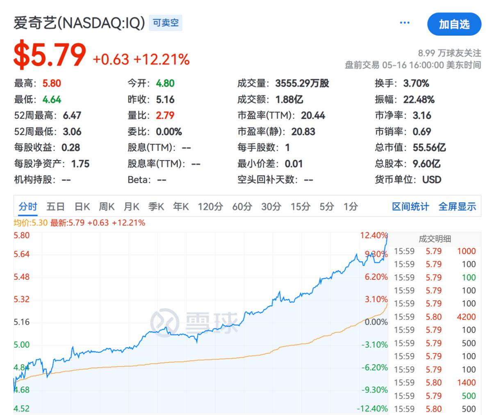Show the 120分 minute chart
Viewport: 492px width, 415px height.
pos(210,206)
